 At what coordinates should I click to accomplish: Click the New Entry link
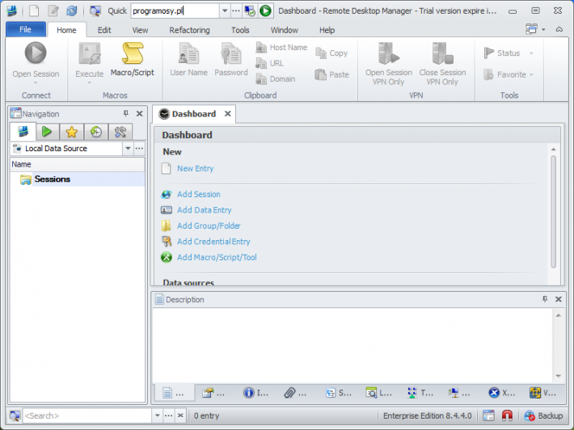coord(195,168)
